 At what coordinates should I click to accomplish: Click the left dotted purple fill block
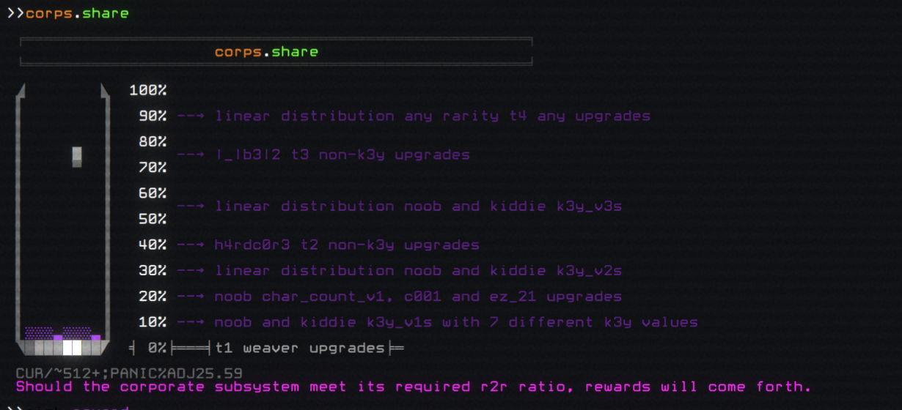tap(39, 332)
